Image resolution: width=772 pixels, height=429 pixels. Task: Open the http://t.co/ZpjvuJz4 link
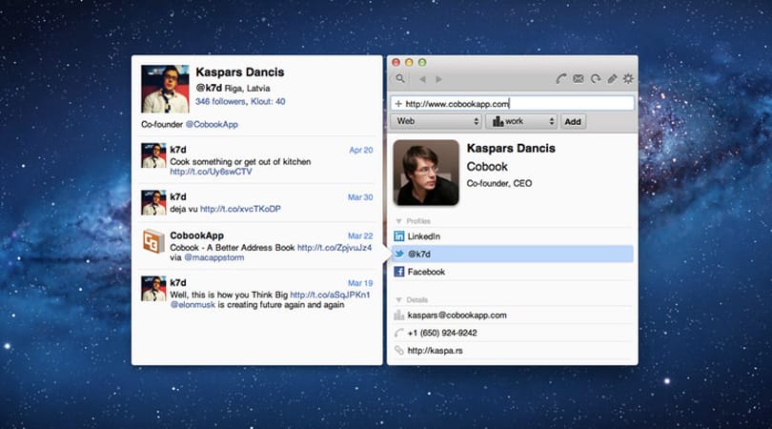[335, 248]
